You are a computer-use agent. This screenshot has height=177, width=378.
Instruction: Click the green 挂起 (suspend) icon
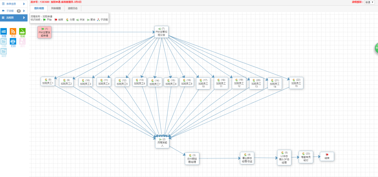pos(22,31)
